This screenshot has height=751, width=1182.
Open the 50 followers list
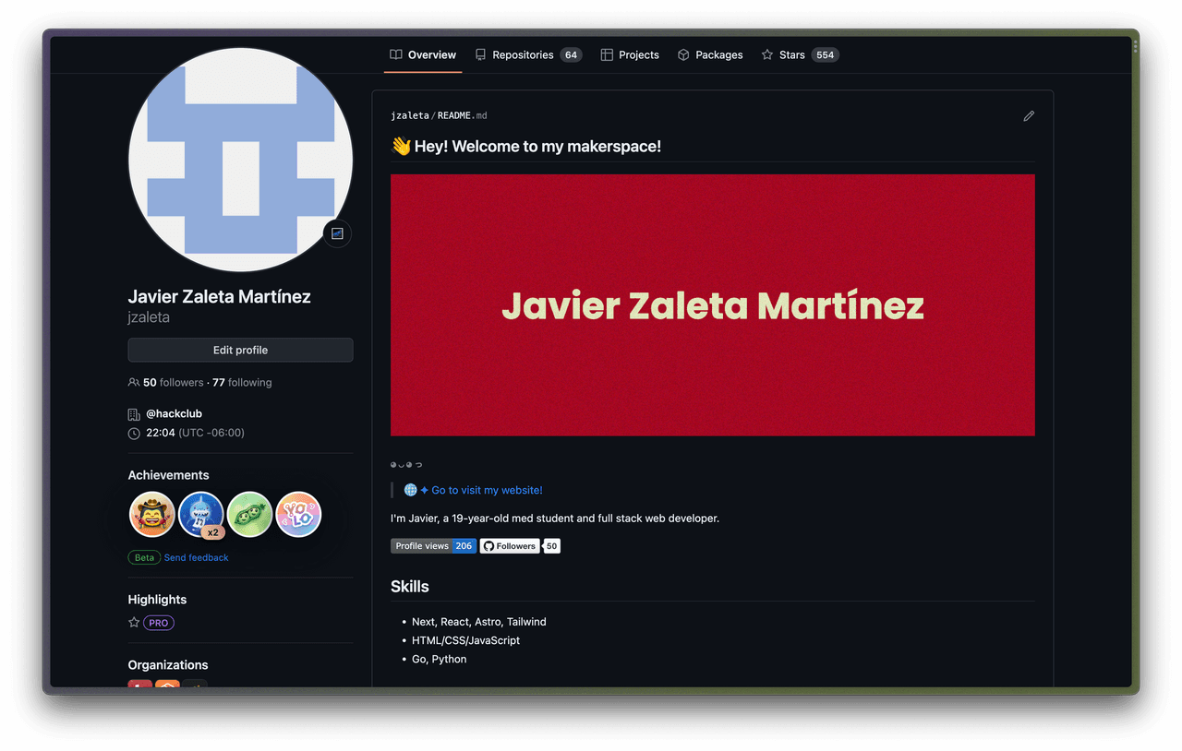(173, 382)
